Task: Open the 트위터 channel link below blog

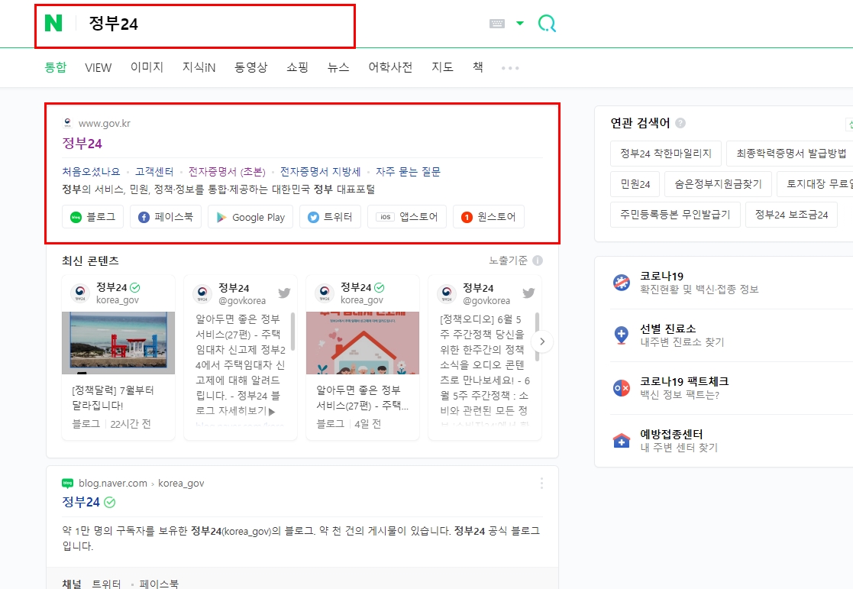Action: point(106,584)
